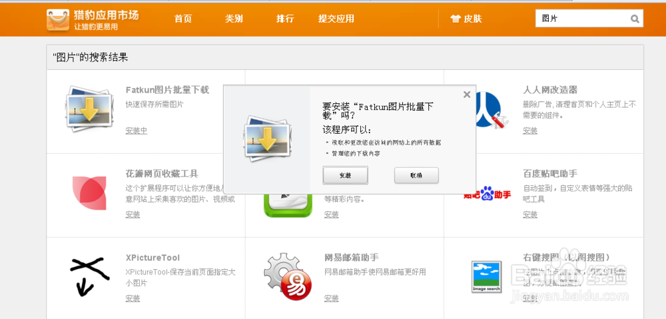The width and height of the screenshot is (666, 319).
Task: Click the Fatkun icon inside the install dialog
Action: [268, 141]
